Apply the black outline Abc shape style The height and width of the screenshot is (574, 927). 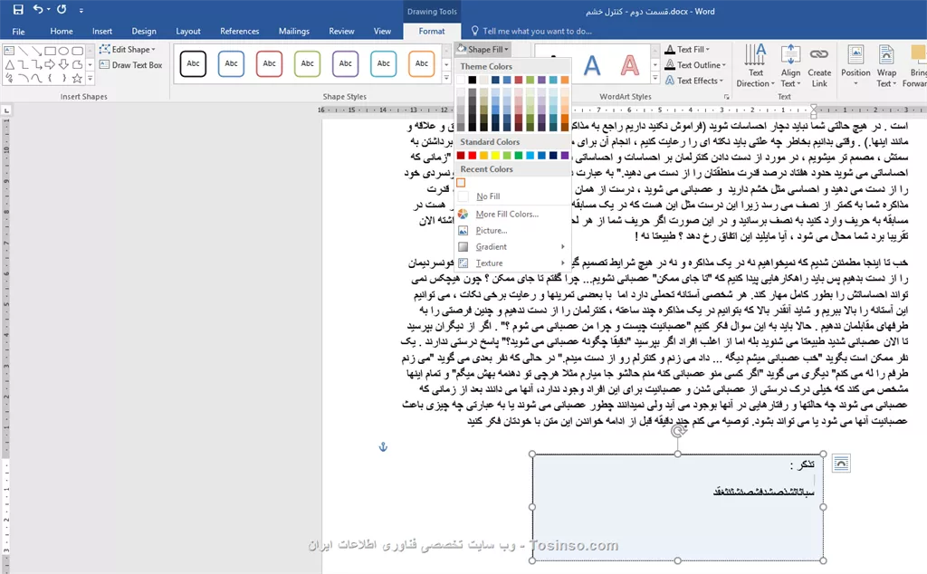[x=194, y=64]
